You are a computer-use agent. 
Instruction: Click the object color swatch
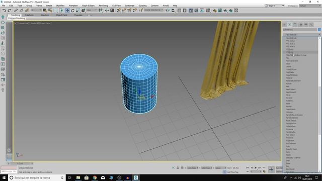pos(319,30)
